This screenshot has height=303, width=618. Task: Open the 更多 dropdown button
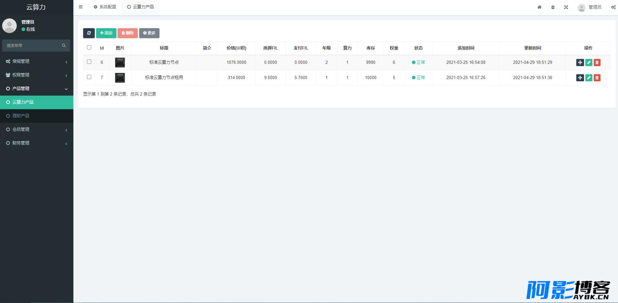pyautogui.click(x=149, y=33)
